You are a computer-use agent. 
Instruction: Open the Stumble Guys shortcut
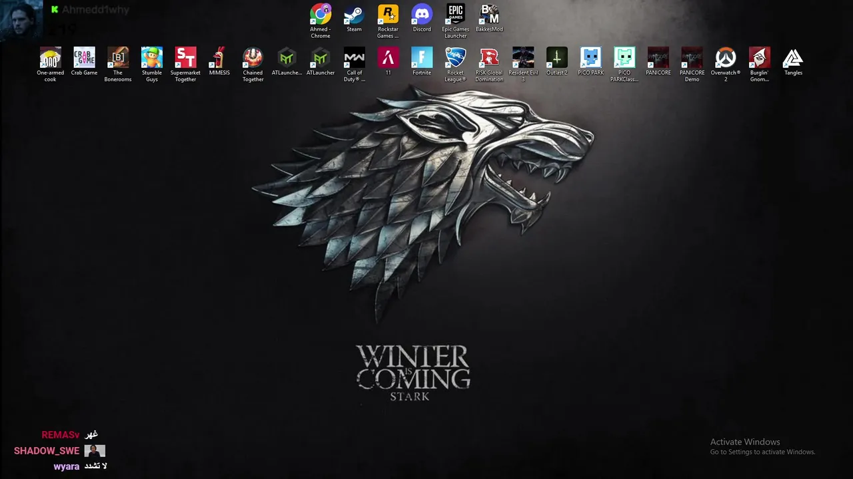tap(152, 65)
